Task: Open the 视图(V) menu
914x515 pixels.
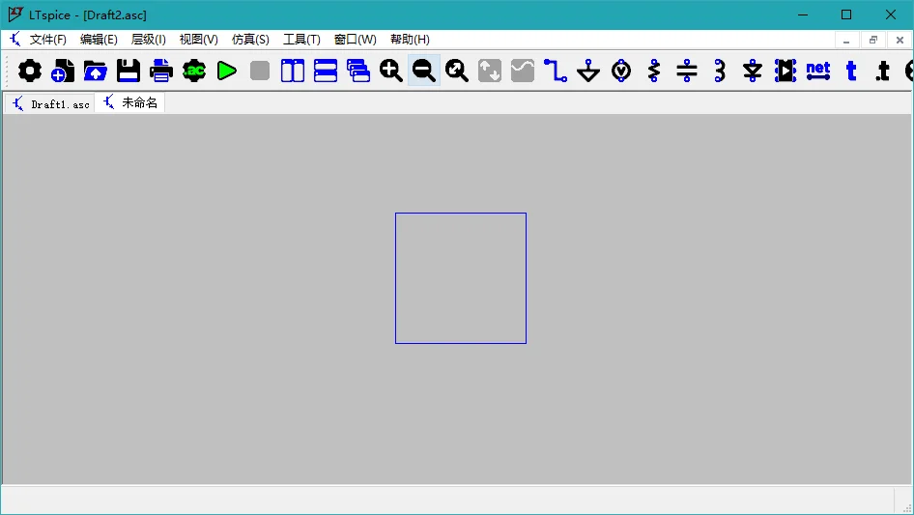Action: [x=199, y=39]
